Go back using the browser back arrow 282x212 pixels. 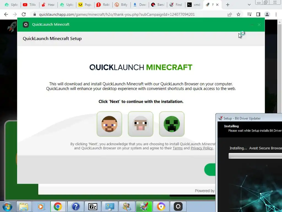6,14
